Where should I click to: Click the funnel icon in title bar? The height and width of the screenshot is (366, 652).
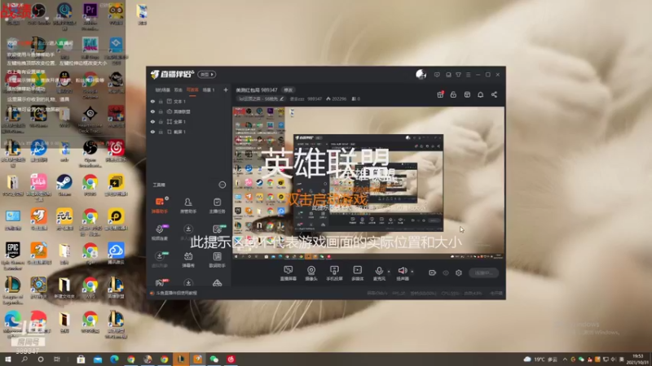tap(458, 75)
